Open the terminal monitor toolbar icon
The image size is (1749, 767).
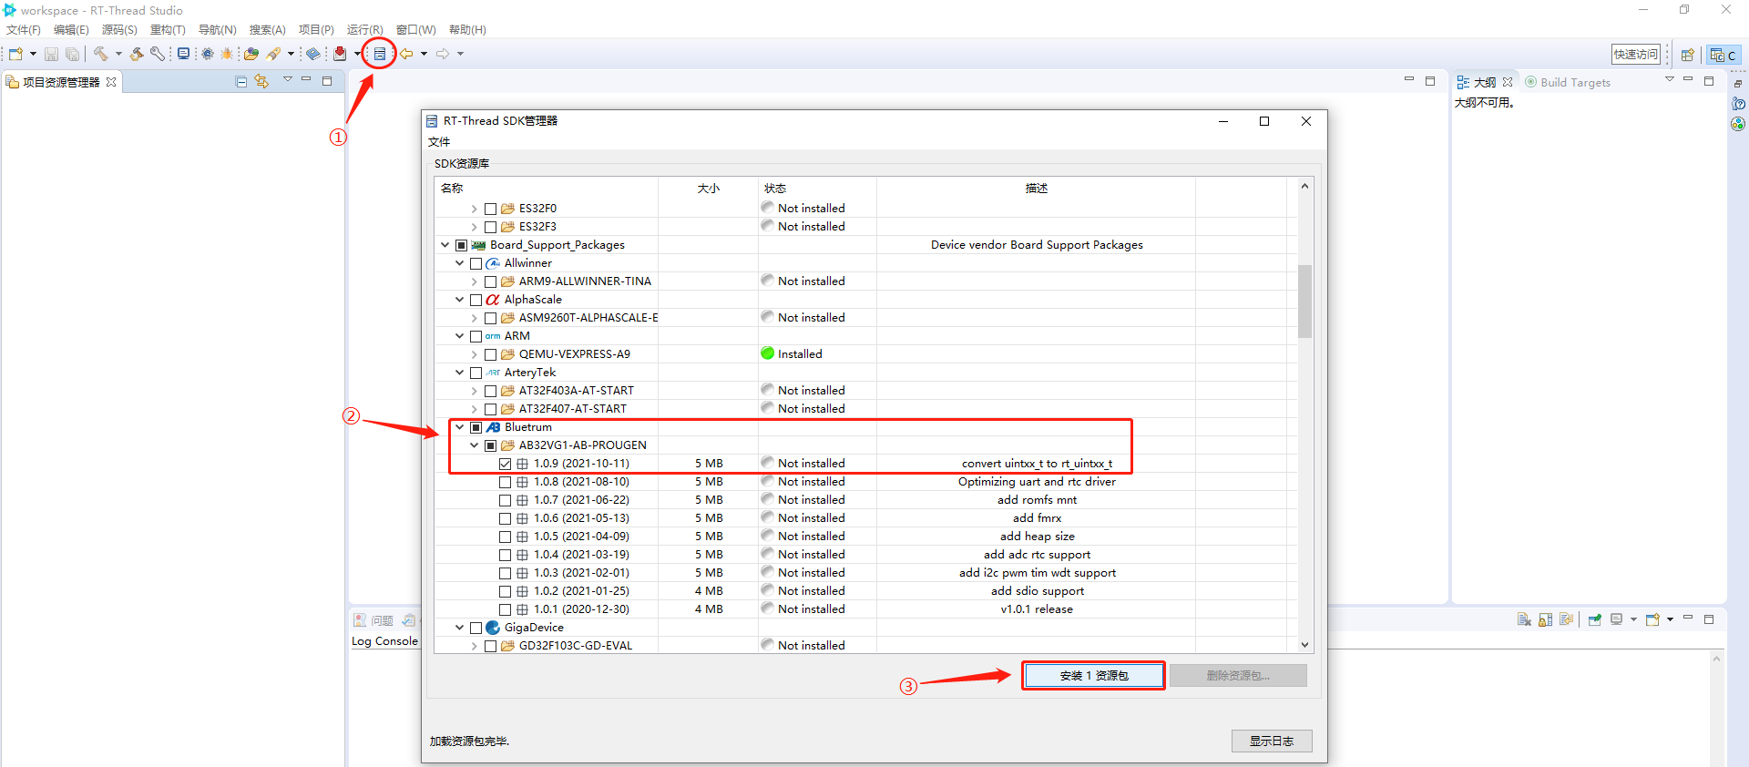183,54
